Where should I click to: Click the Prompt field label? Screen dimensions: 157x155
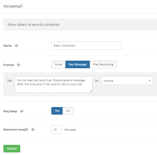9,65
